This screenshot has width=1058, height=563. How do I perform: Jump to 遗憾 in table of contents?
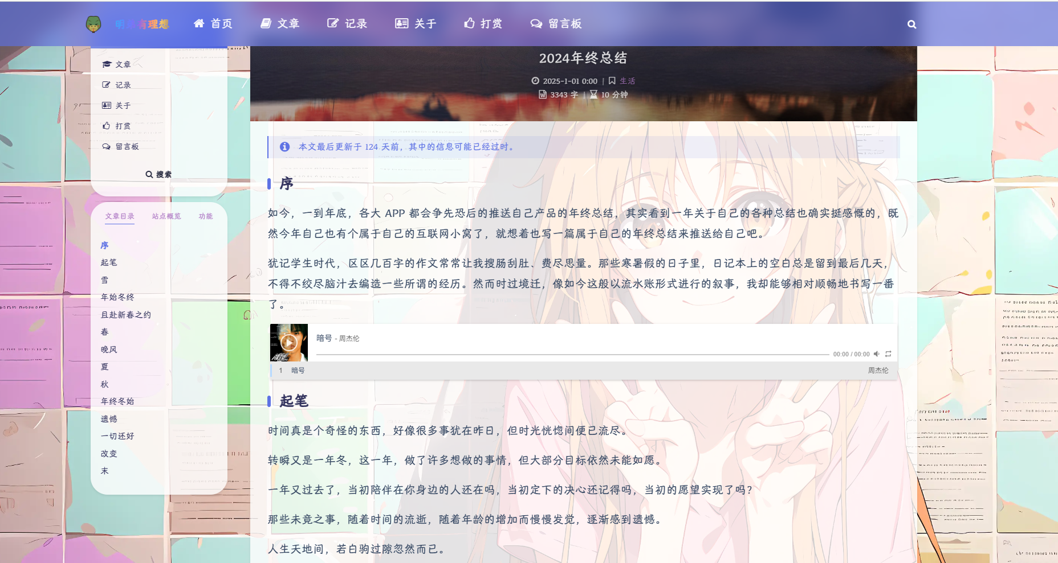[109, 419]
